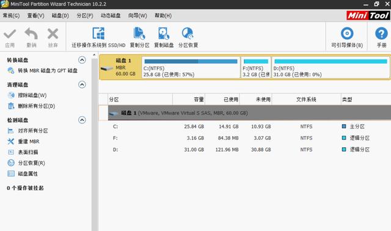Collapse the Clean Disk (清理磁盘) section
This screenshot has width=391, height=231.
[x=82, y=84]
